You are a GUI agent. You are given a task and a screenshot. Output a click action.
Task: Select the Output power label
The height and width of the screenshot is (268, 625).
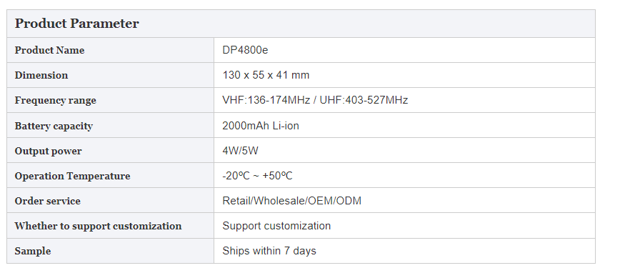click(49, 151)
